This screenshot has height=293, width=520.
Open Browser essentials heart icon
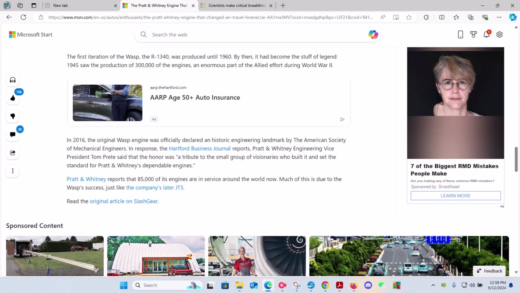(x=485, y=17)
